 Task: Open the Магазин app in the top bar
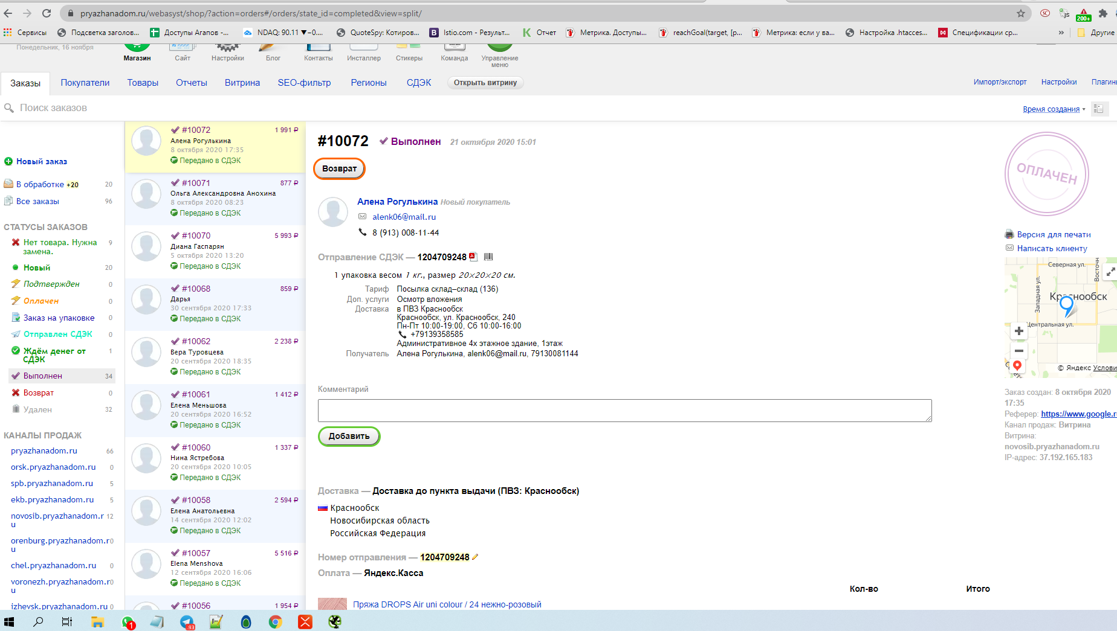(137, 53)
